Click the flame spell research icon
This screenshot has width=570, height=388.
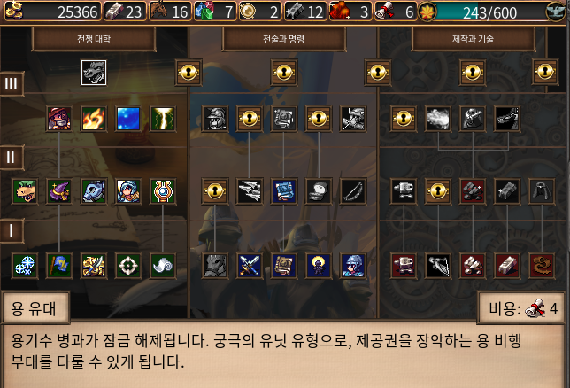click(x=94, y=119)
